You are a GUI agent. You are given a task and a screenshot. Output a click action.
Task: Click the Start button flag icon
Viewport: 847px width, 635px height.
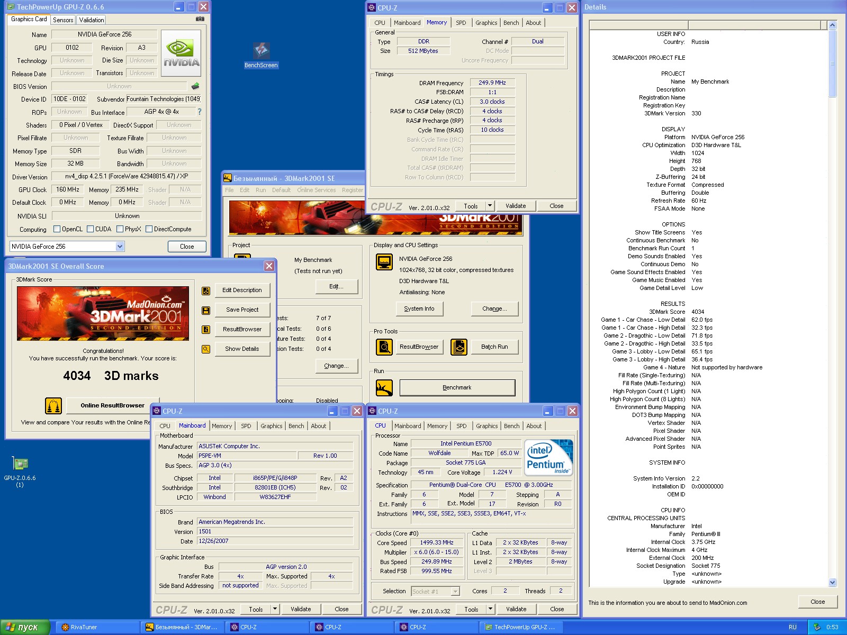pyautogui.click(x=11, y=627)
